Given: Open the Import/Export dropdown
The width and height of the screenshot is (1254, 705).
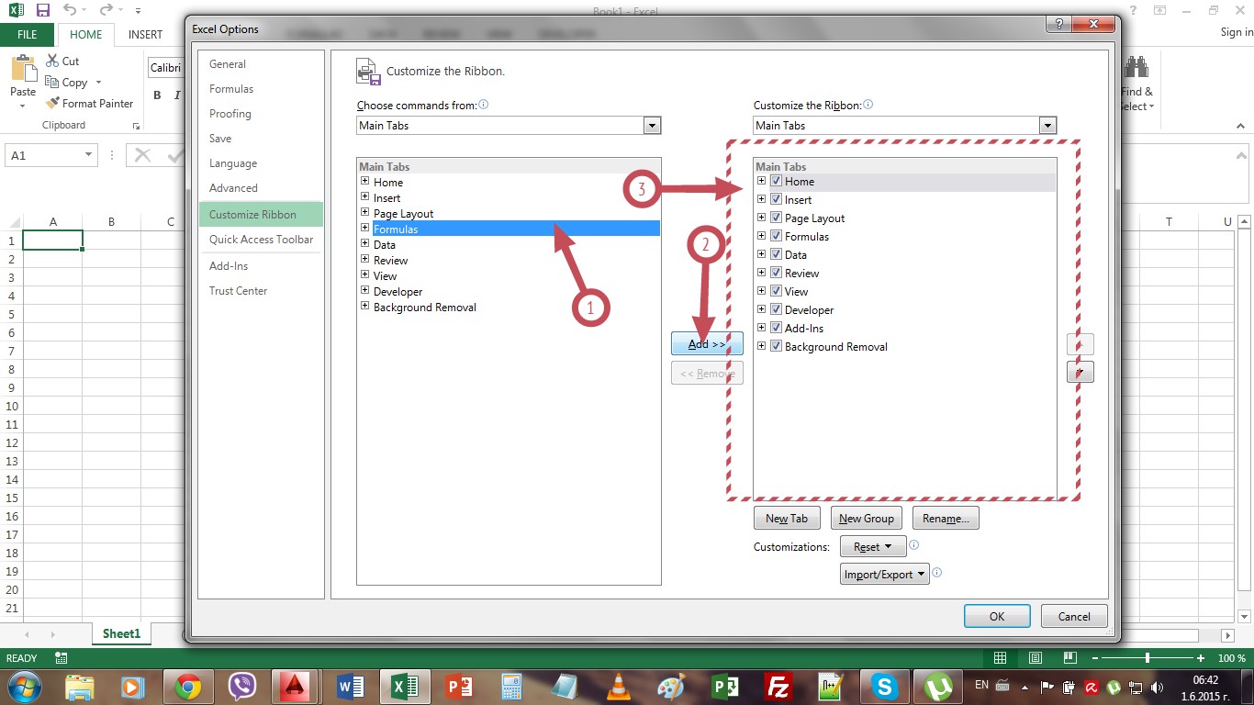Looking at the screenshot, I should click(885, 575).
